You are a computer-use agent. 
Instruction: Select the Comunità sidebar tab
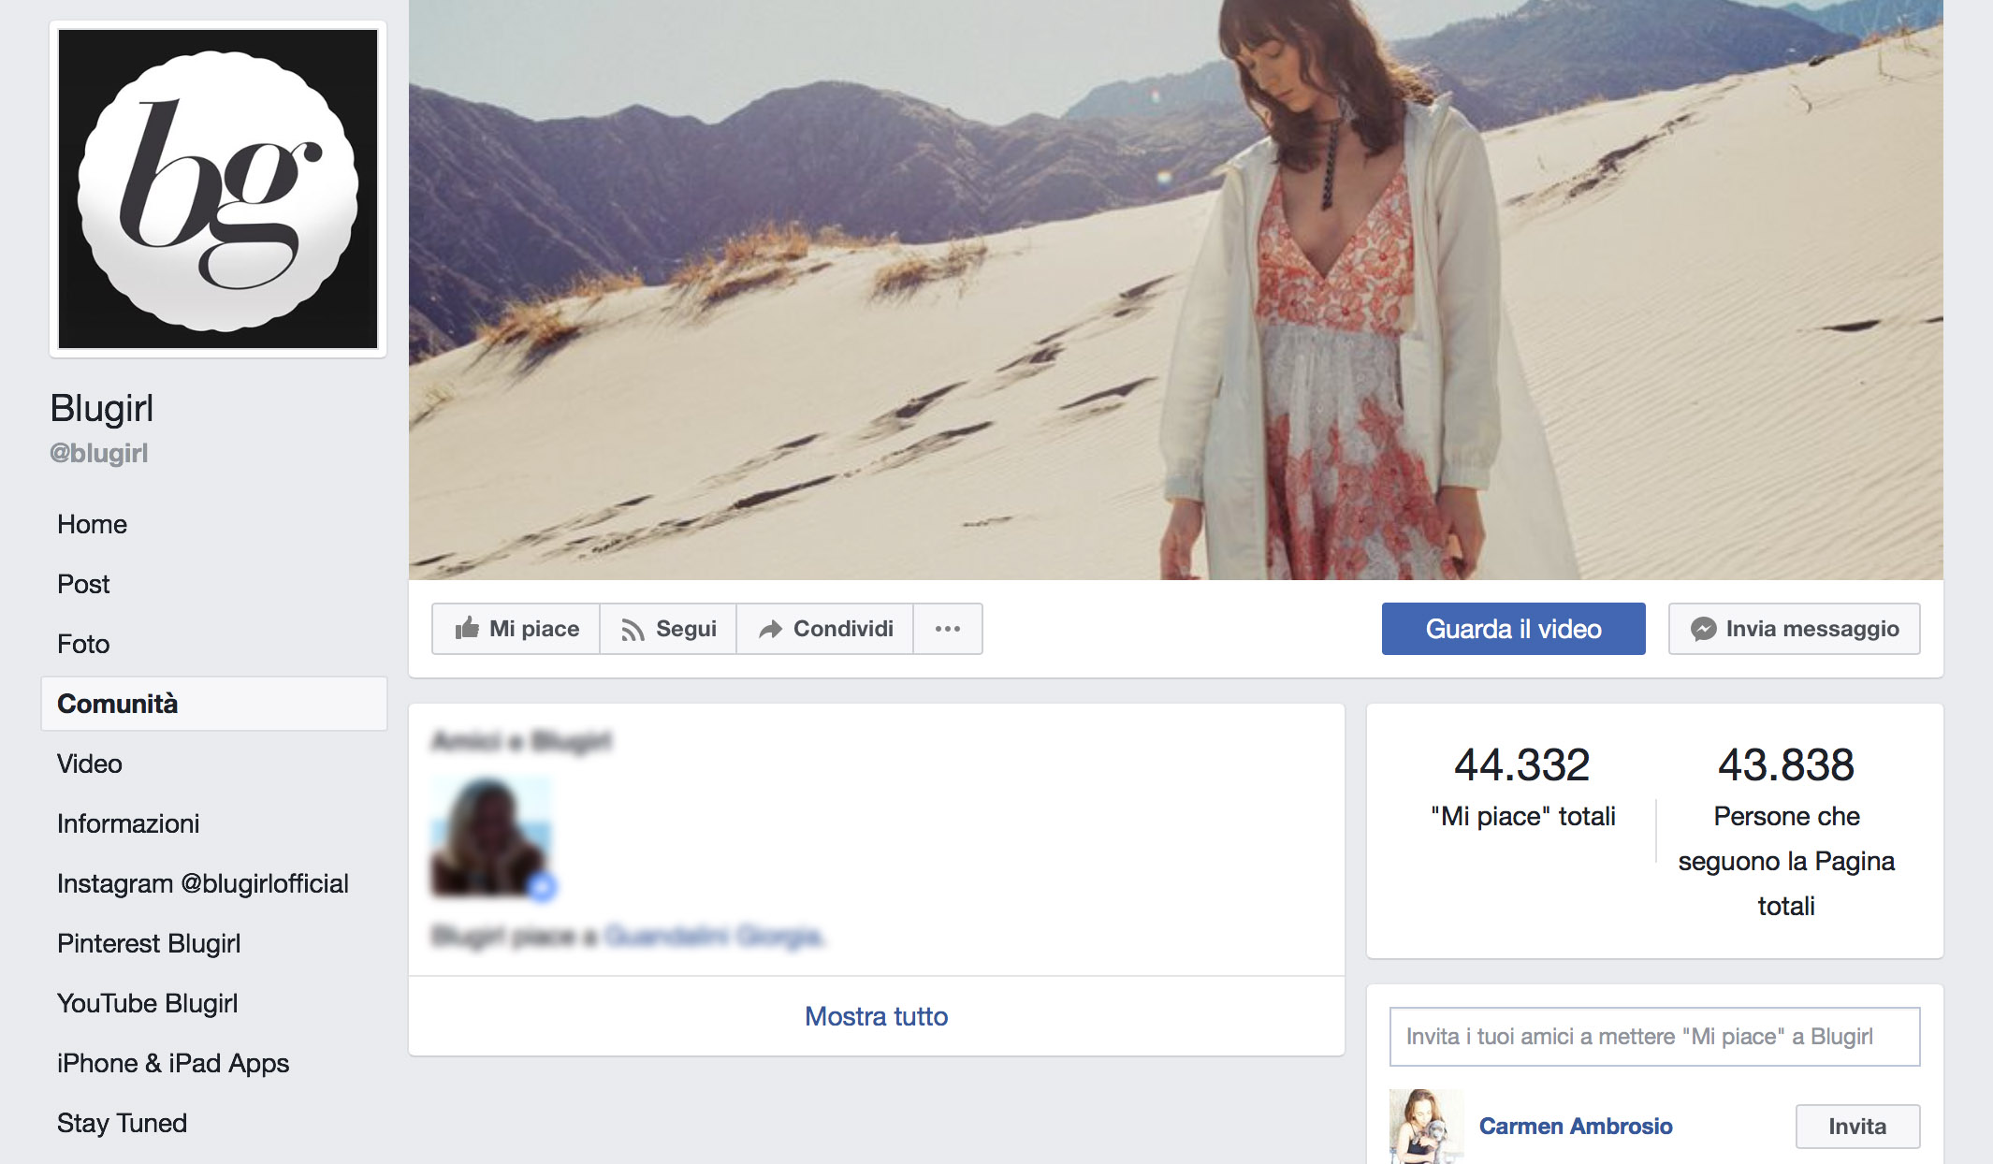118,704
